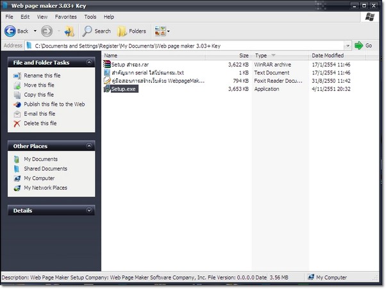Screen dimensions: 386x289
Task: Click the window icon in the title bar
Action: click(5, 5)
